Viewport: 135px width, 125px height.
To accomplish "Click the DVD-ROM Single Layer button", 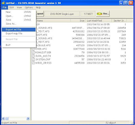I will coord(62,14).
